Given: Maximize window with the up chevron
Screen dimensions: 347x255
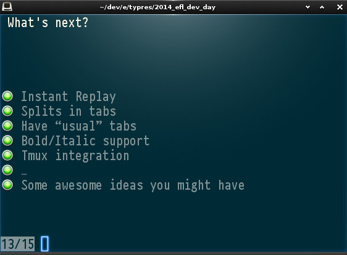Looking at the screenshot, I should tap(322, 7).
